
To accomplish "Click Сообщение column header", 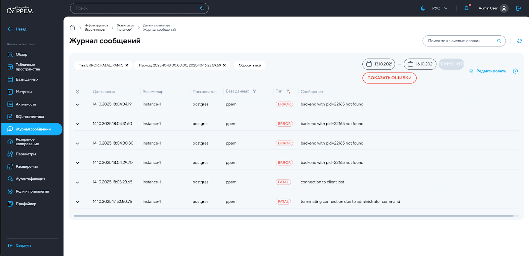I will click(x=312, y=92).
